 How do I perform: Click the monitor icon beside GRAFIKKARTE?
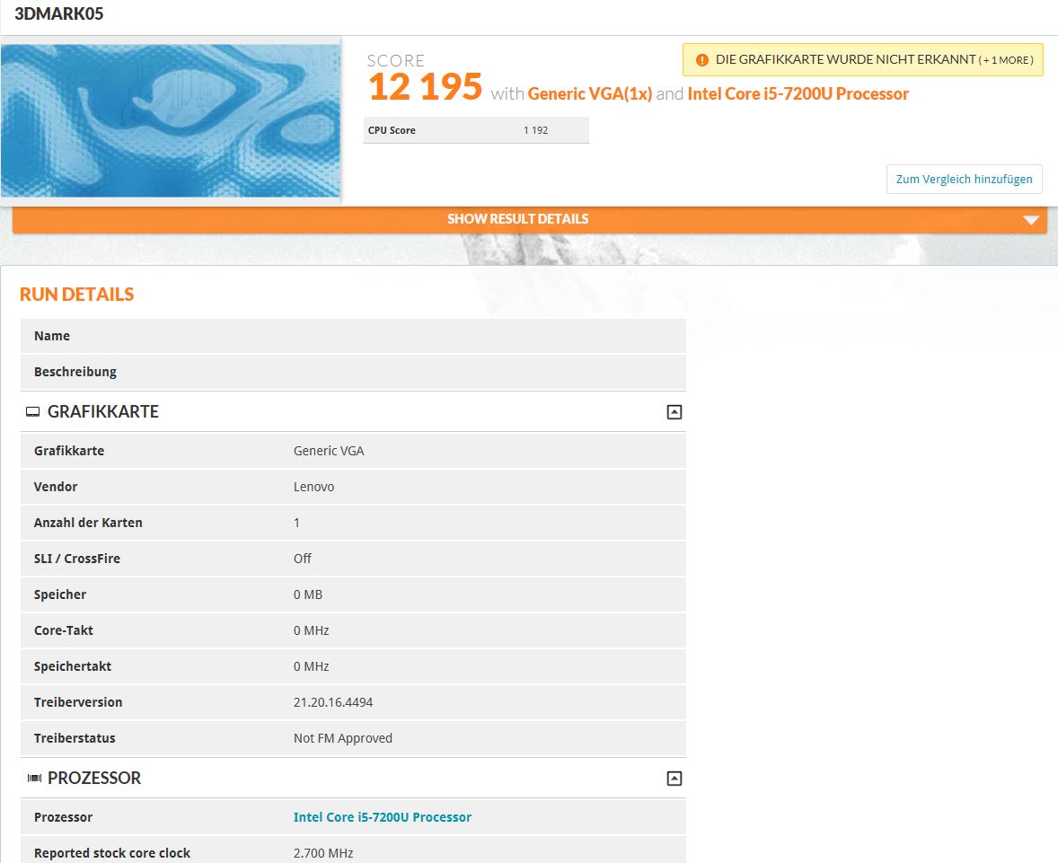point(32,411)
